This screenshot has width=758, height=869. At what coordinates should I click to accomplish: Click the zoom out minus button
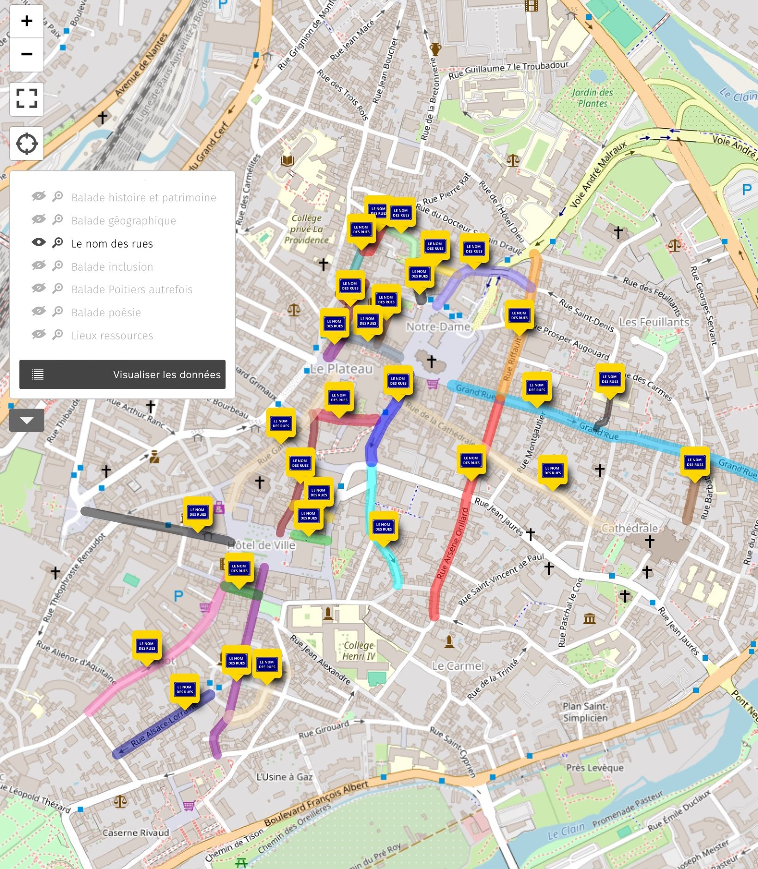27,54
